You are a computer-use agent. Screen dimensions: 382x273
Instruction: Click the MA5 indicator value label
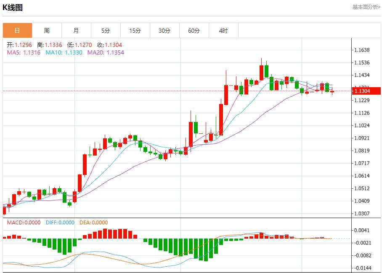24,52
